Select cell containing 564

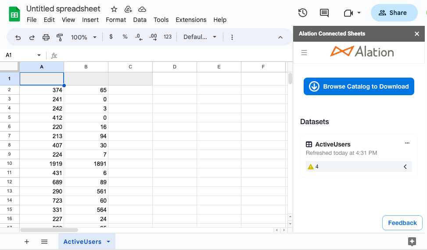coord(86,210)
